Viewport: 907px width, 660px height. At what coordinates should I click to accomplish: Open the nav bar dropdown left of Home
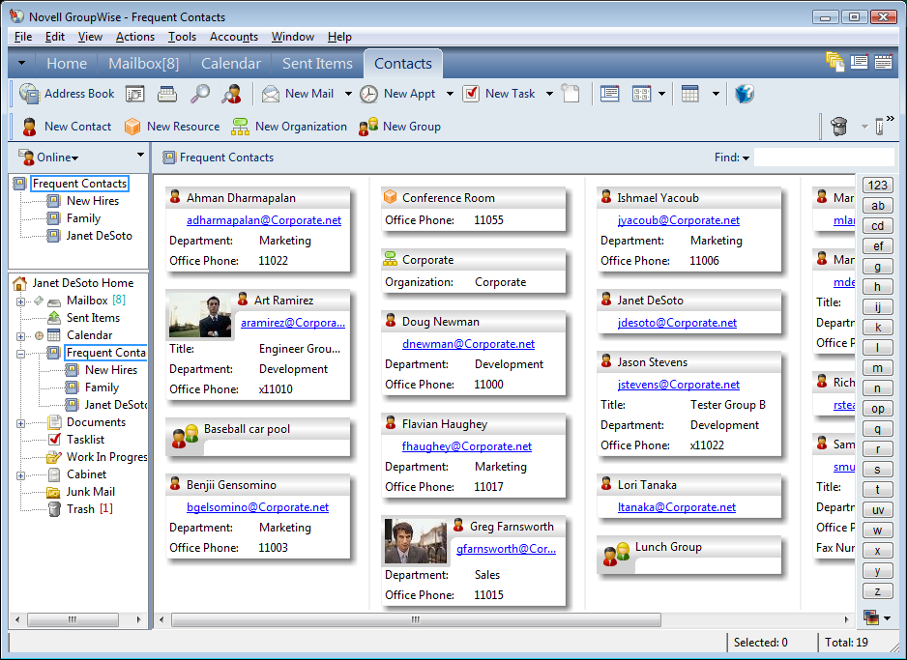(x=22, y=63)
